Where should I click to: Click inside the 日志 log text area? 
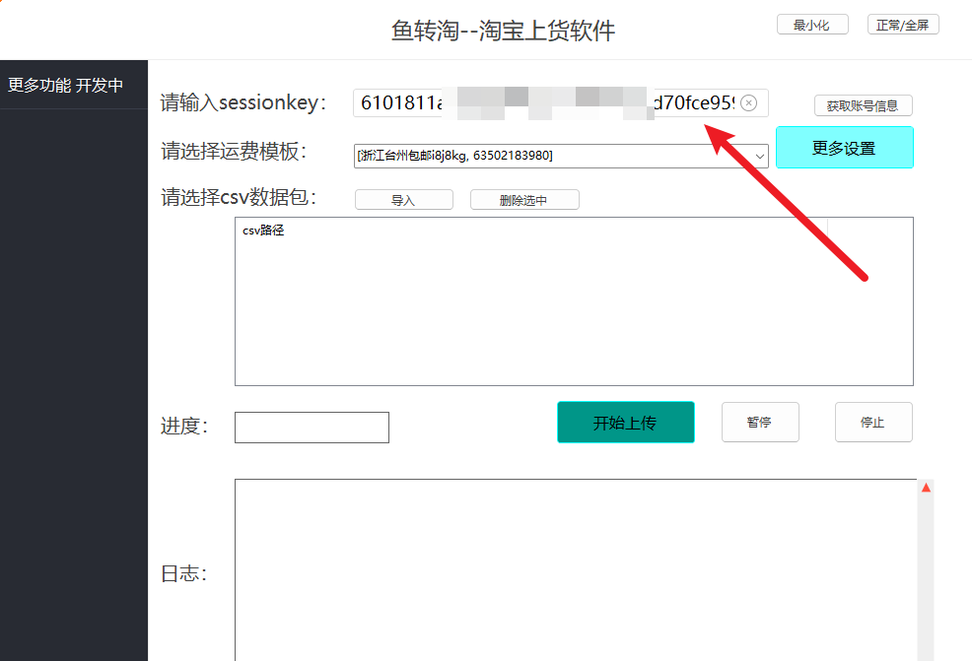coord(576,570)
